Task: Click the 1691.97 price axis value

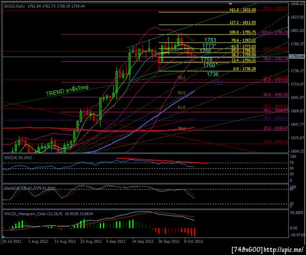Action: [297, 97]
